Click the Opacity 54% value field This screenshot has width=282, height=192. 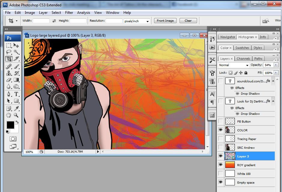coord(268,65)
